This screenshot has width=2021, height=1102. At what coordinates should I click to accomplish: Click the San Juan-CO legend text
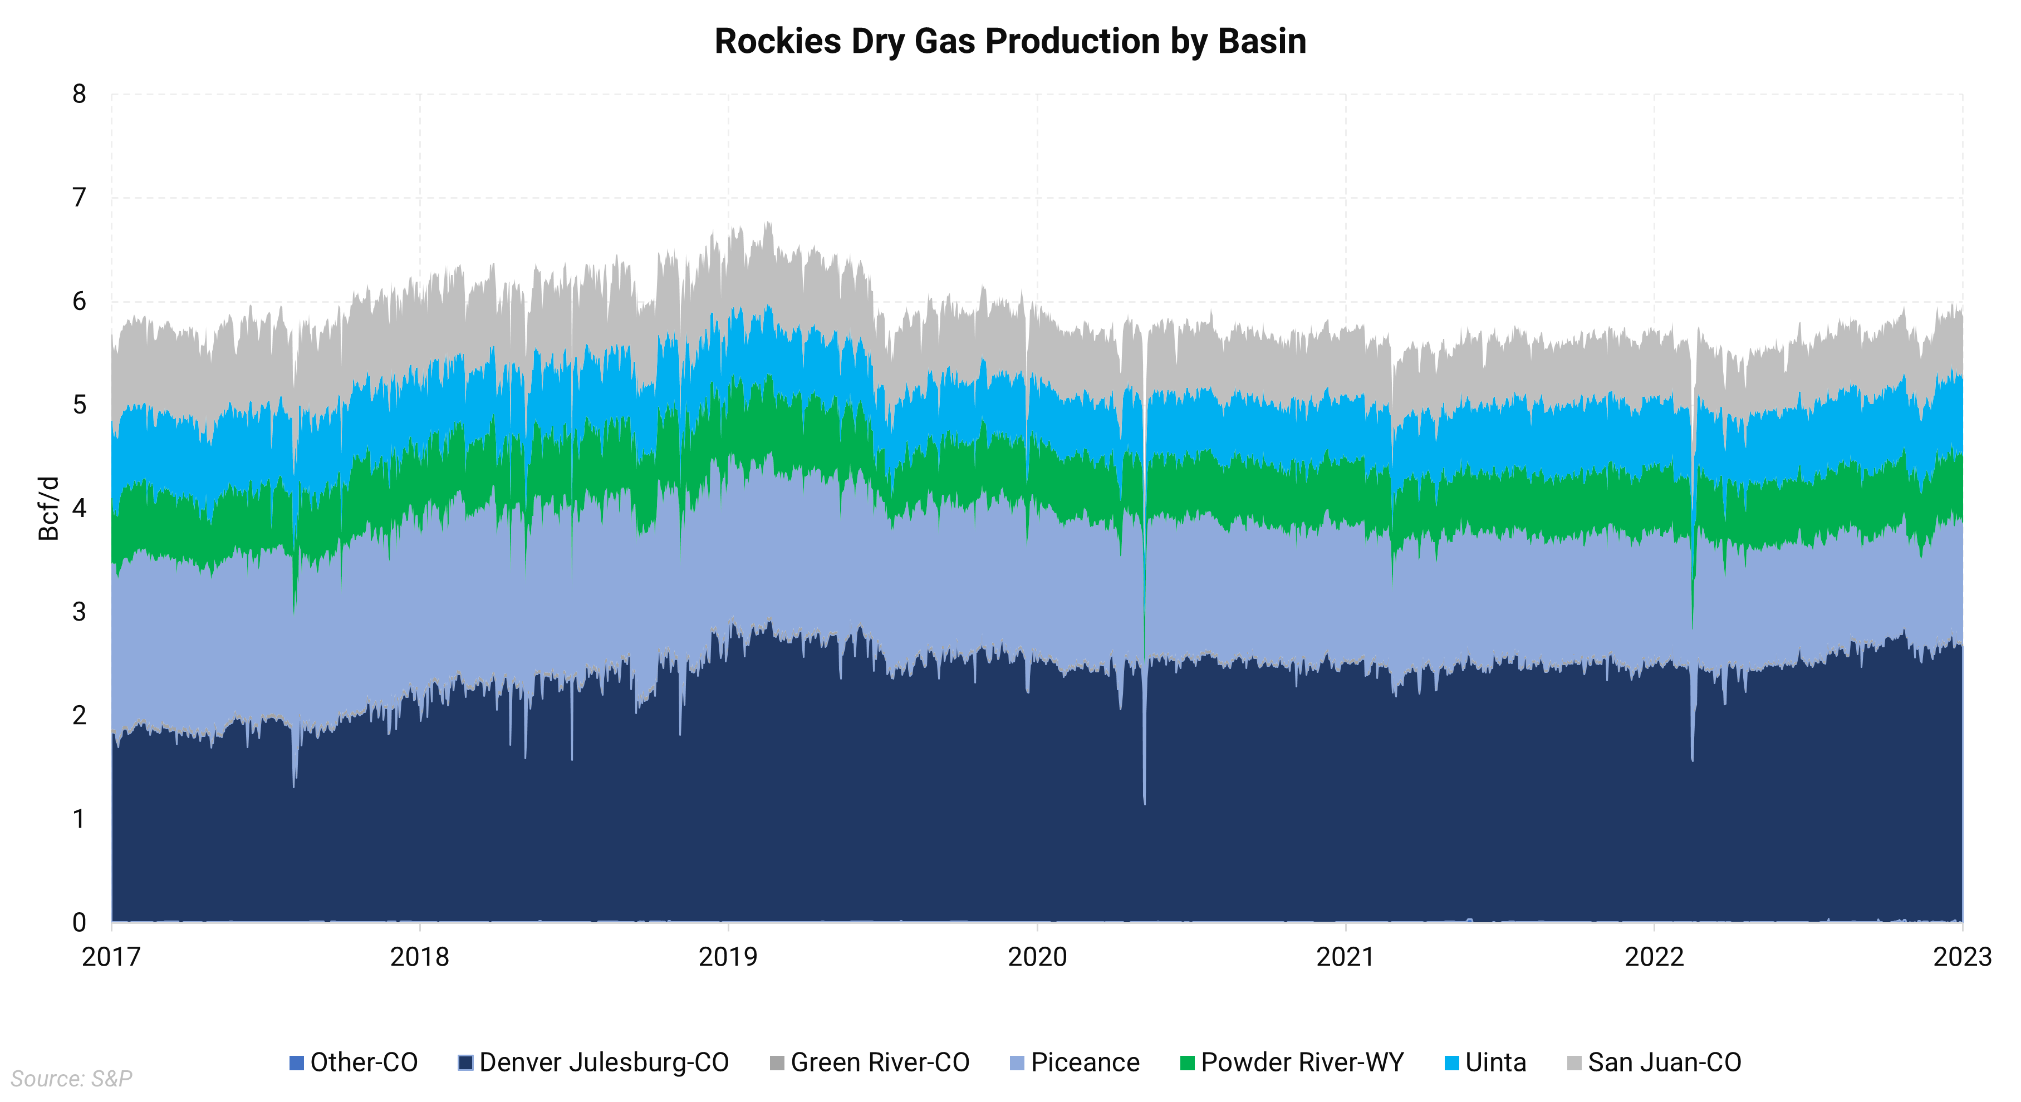click(x=1664, y=1063)
